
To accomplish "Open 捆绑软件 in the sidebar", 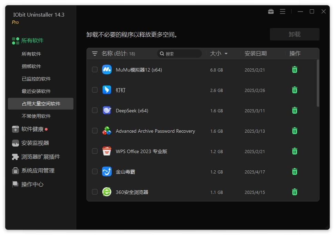I will pyautogui.click(x=31, y=66).
